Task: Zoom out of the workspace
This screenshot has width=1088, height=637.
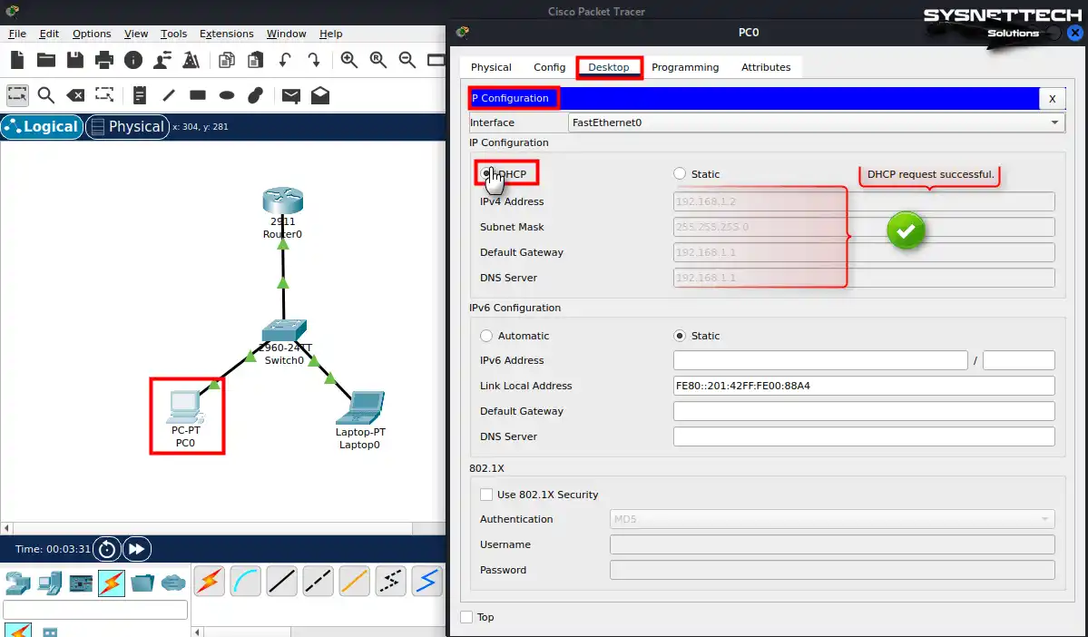Action: click(x=407, y=61)
